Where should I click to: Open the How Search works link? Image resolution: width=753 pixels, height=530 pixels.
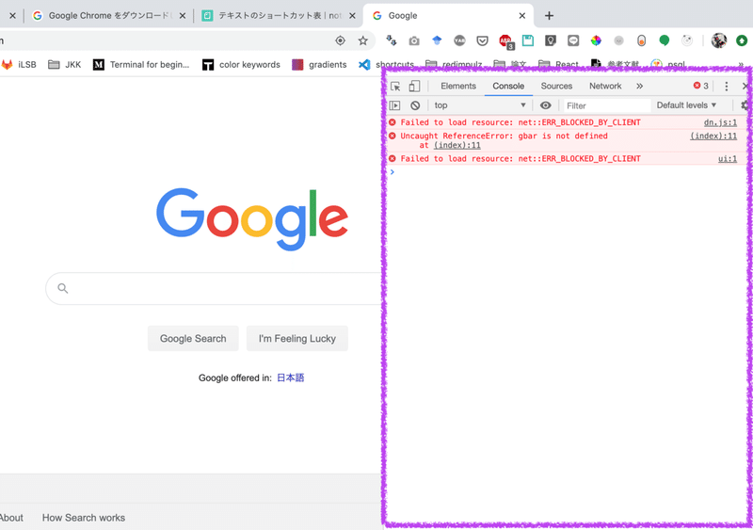coord(84,518)
